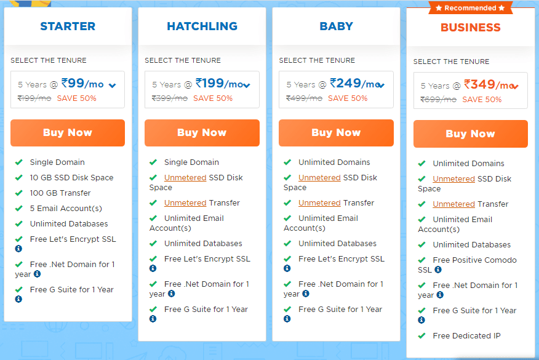
Task: Click info icon beside Starter free .Net domain
Action: [37, 274]
